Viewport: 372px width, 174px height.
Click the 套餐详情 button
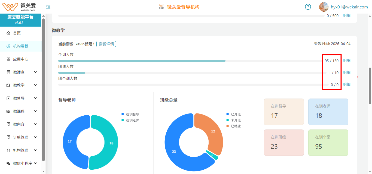click(106, 44)
